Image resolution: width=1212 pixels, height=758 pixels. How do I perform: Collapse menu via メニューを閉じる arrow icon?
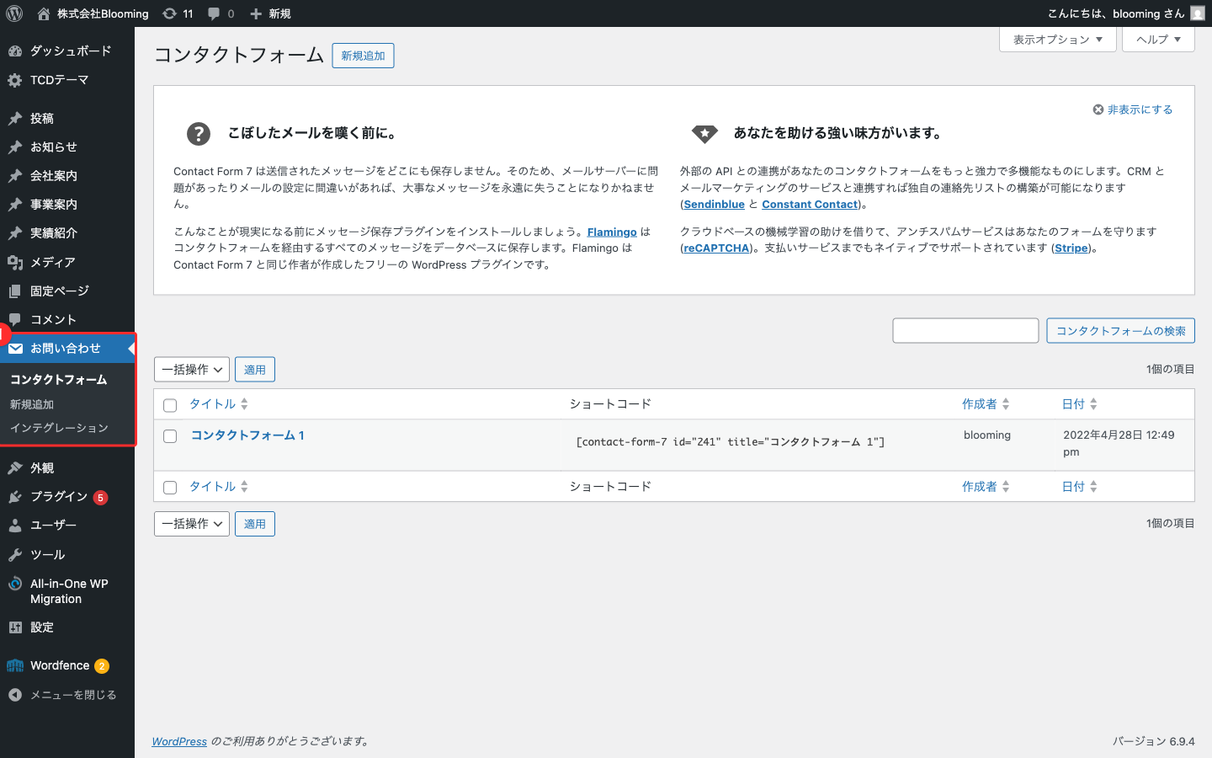[15, 695]
